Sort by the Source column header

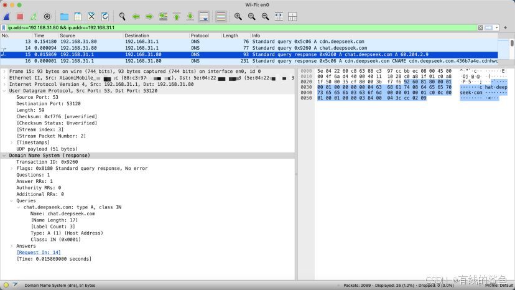(91, 35)
